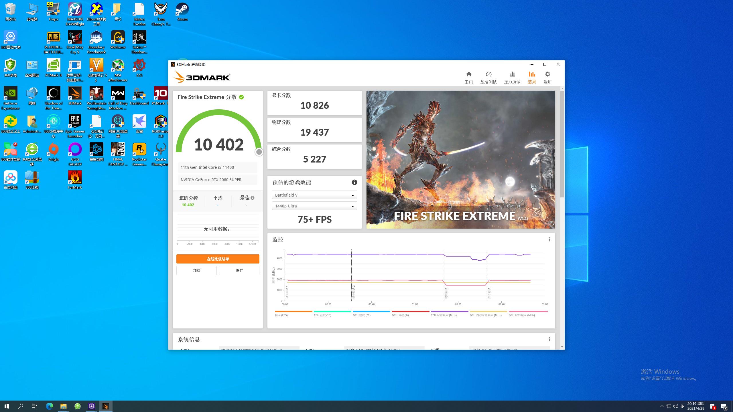Open the 压力测试 stress test section
Viewport: 733px width, 412px height.
(x=512, y=77)
